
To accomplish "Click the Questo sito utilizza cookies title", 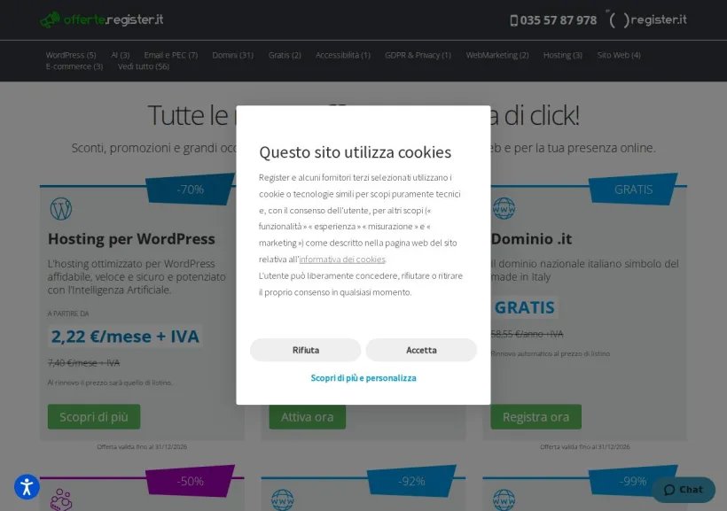I will point(356,152).
